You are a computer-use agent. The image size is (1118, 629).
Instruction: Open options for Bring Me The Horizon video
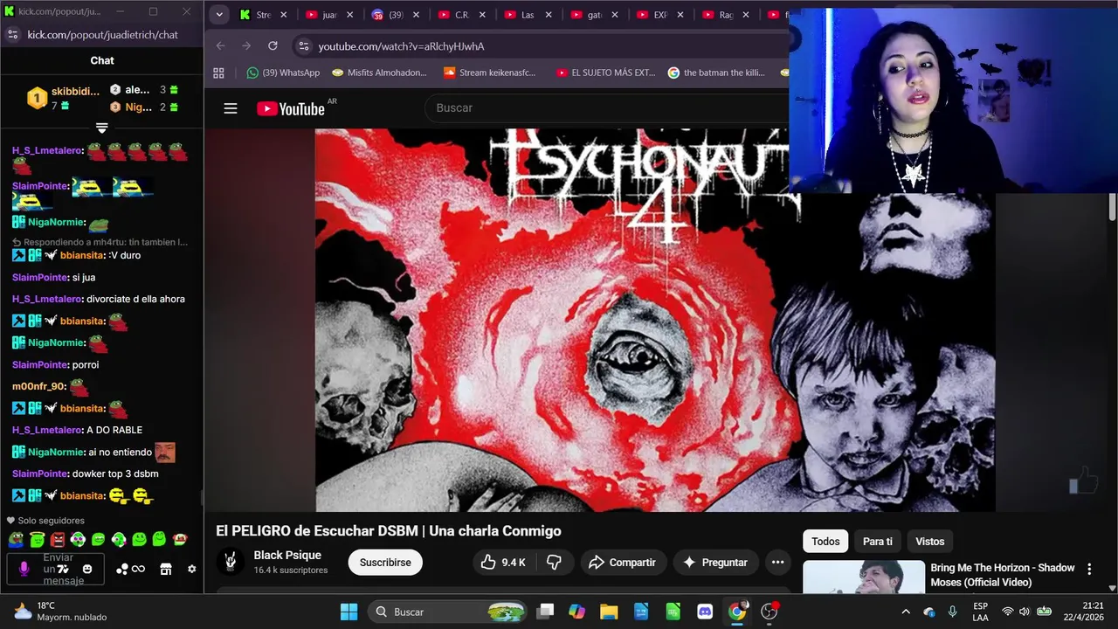(x=1088, y=569)
